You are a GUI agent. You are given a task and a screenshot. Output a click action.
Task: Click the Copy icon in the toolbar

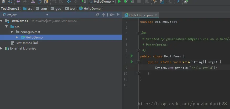point(40,2)
